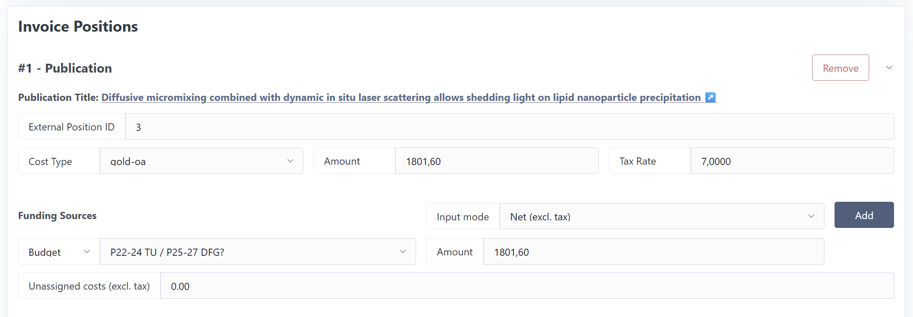Open the external link icon after publication title
The image size is (913, 317).
pyautogui.click(x=710, y=98)
